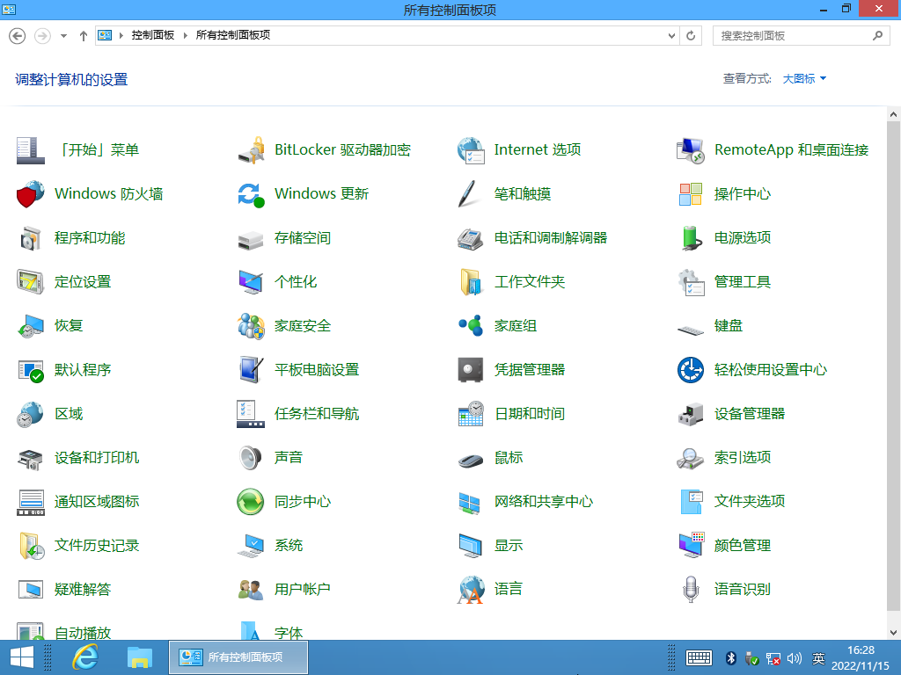The width and height of the screenshot is (901, 675).
Task: Click the 疑难解答 link
Action: pos(82,590)
